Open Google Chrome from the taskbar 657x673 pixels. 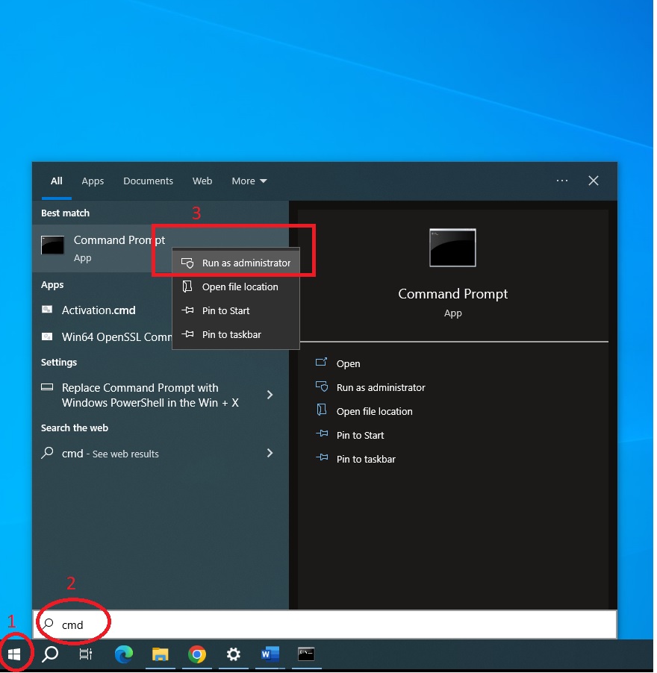196,654
